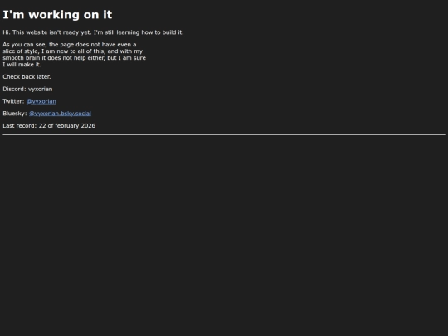
Task: Click the "Last record: 22 of february 2026" line
Action: (49, 126)
